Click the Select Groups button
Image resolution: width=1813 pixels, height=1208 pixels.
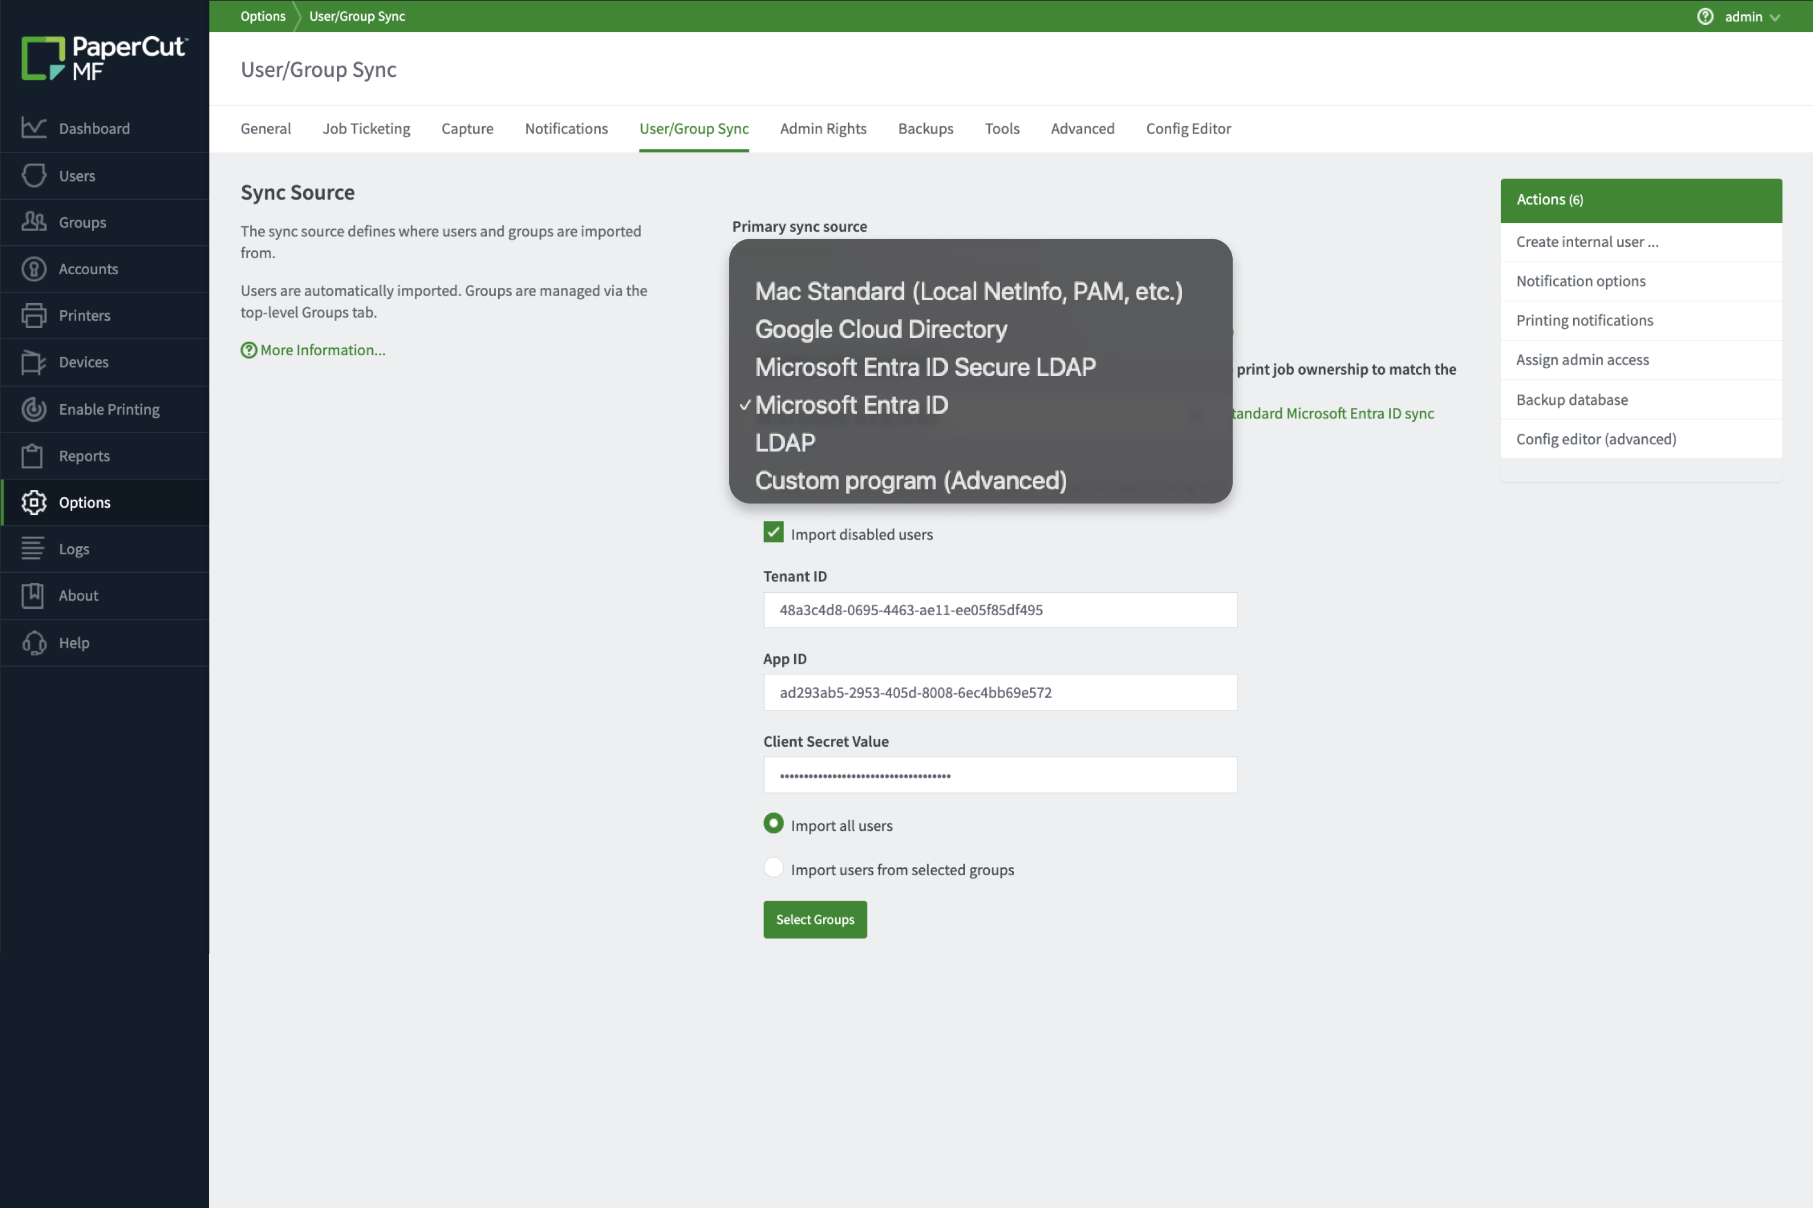pyautogui.click(x=814, y=919)
